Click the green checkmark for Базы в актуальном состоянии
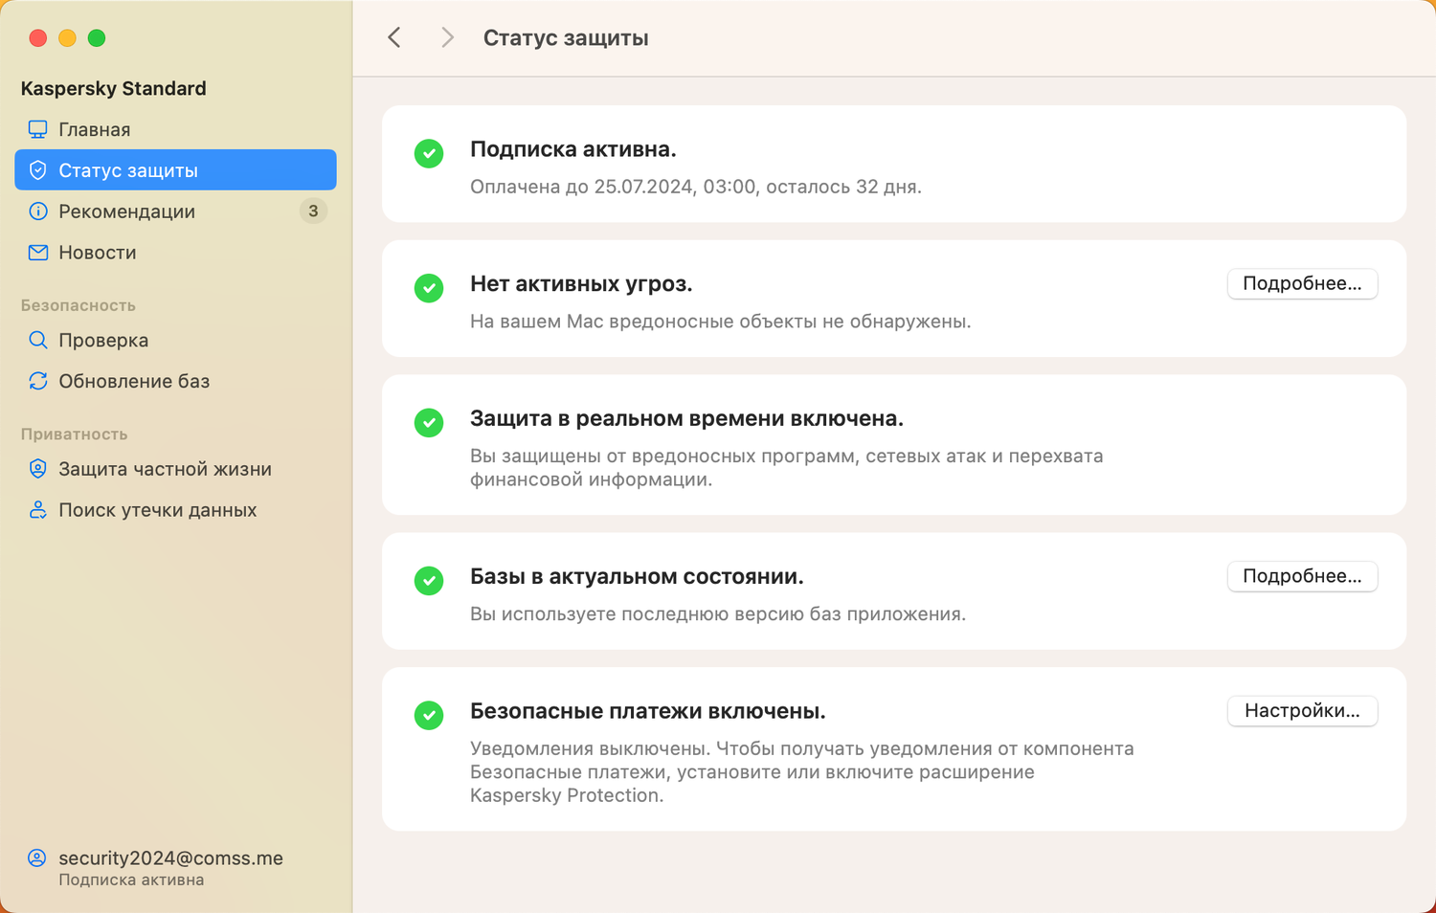Image resolution: width=1436 pixels, height=913 pixels. point(429,581)
